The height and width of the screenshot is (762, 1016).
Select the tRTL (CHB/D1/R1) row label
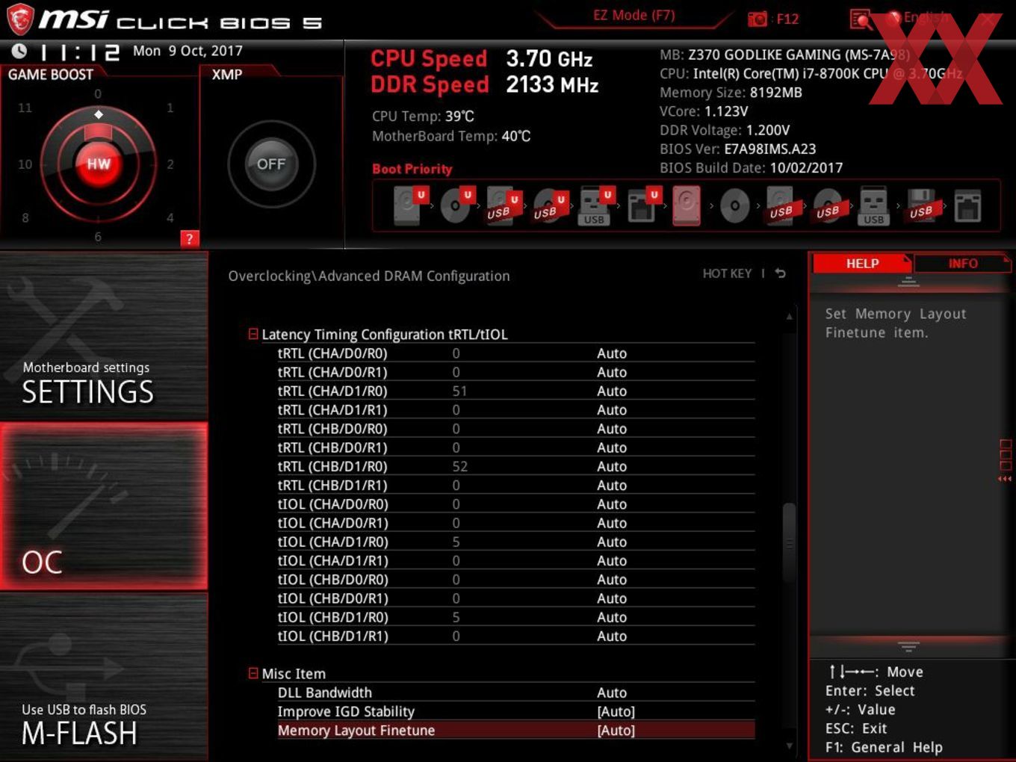point(332,486)
